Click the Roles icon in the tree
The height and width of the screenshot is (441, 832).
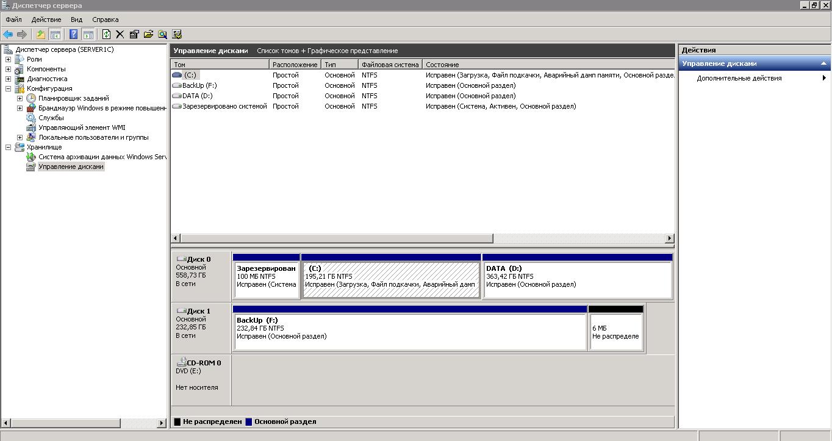tap(20, 59)
